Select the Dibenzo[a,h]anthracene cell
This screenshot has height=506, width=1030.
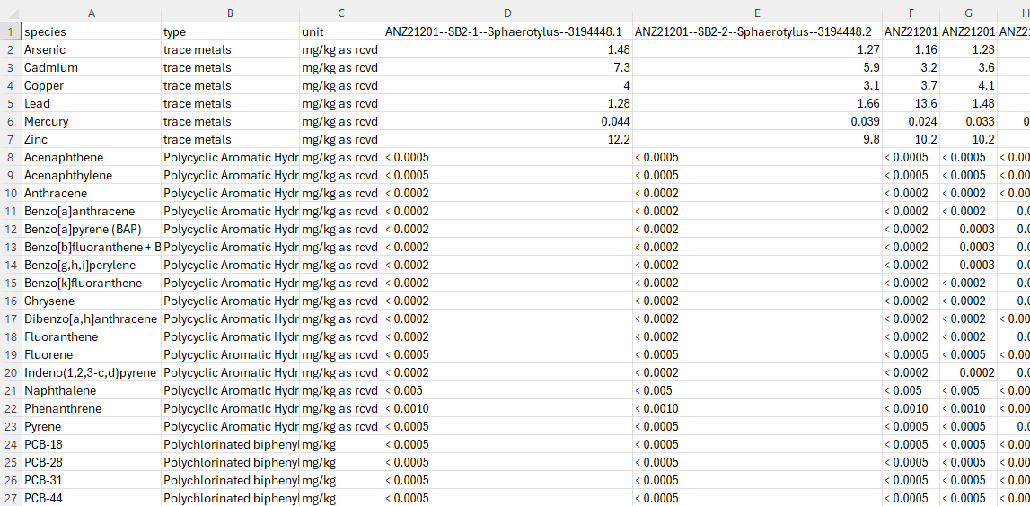pyautogui.click(x=92, y=319)
